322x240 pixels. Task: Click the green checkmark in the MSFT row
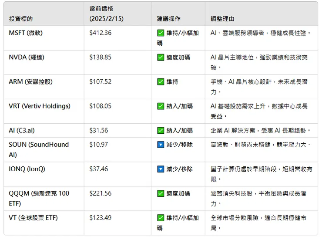pos(161,33)
